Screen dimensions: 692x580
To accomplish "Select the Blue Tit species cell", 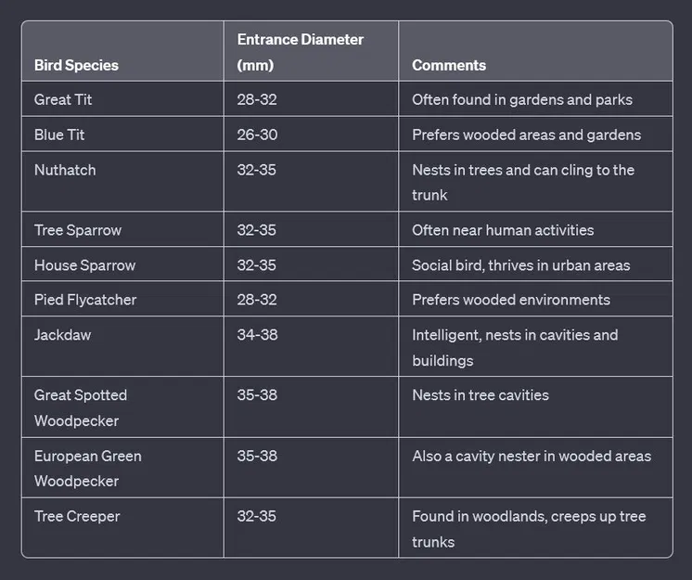I will click(59, 135).
